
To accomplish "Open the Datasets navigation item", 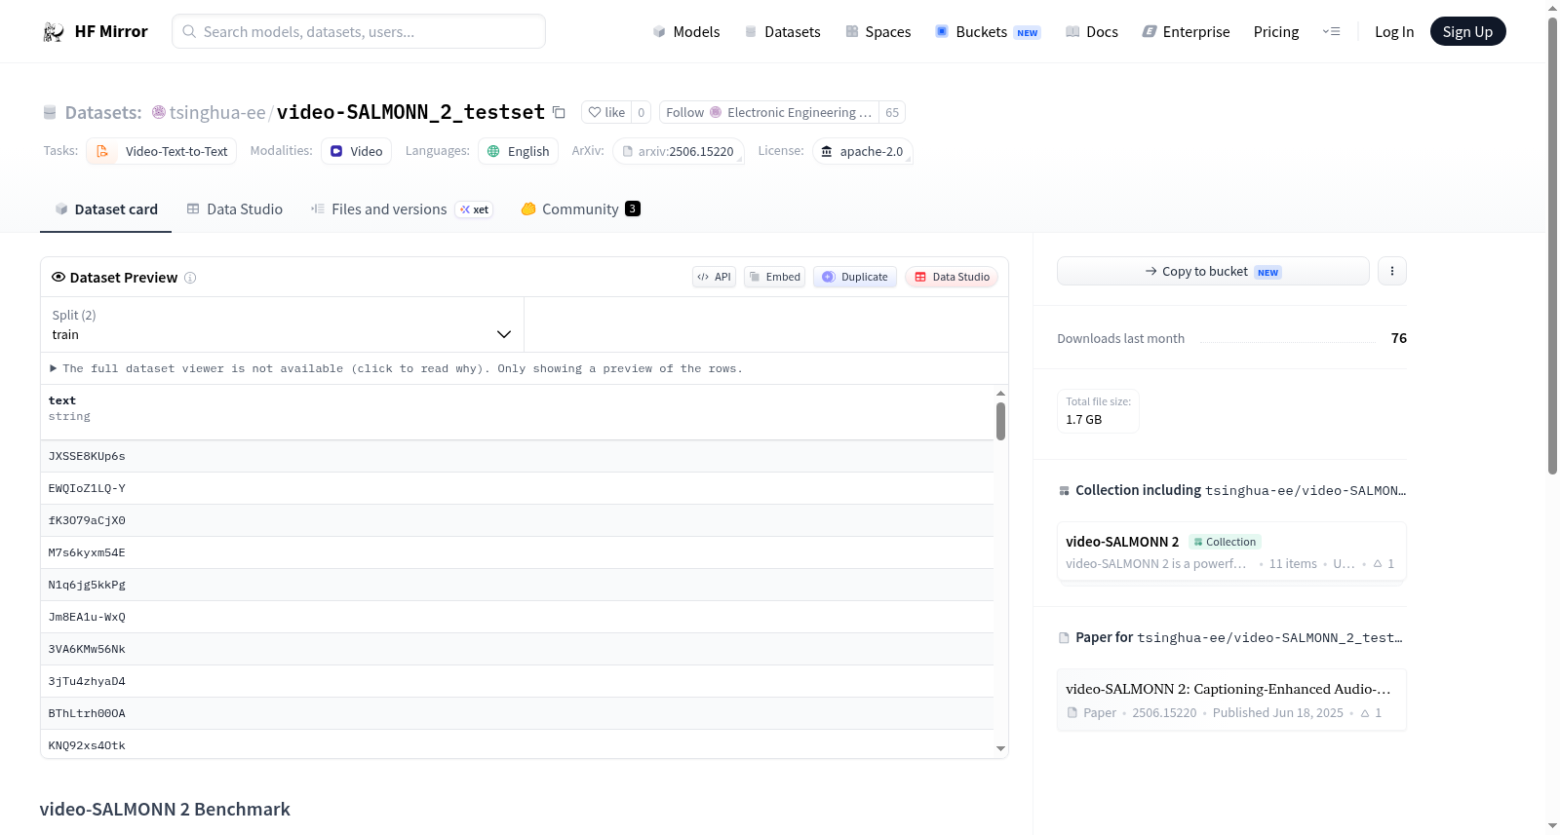I will [x=783, y=32].
